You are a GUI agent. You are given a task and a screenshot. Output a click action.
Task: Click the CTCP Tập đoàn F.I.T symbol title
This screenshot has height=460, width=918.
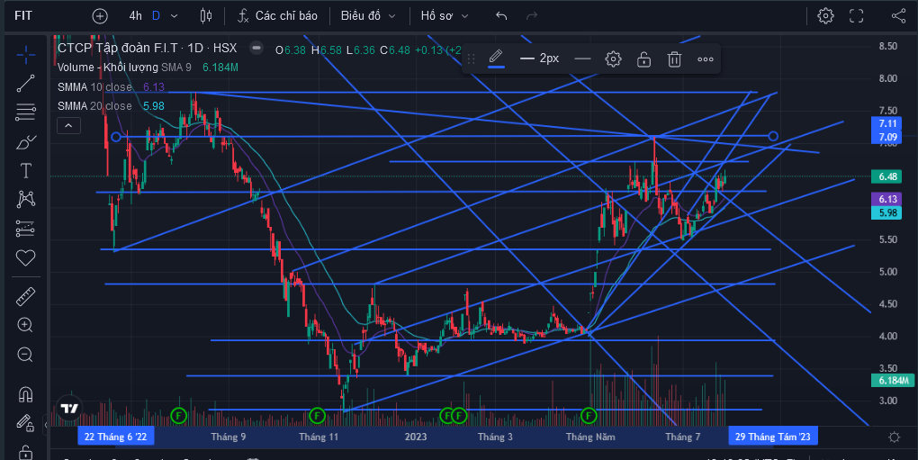[x=147, y=48]
